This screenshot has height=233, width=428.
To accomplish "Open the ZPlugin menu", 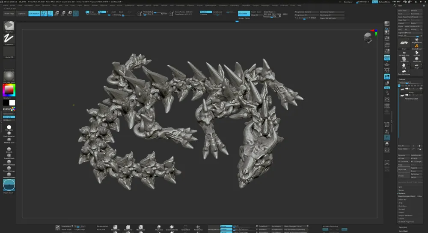I will [x=256, y=6].
